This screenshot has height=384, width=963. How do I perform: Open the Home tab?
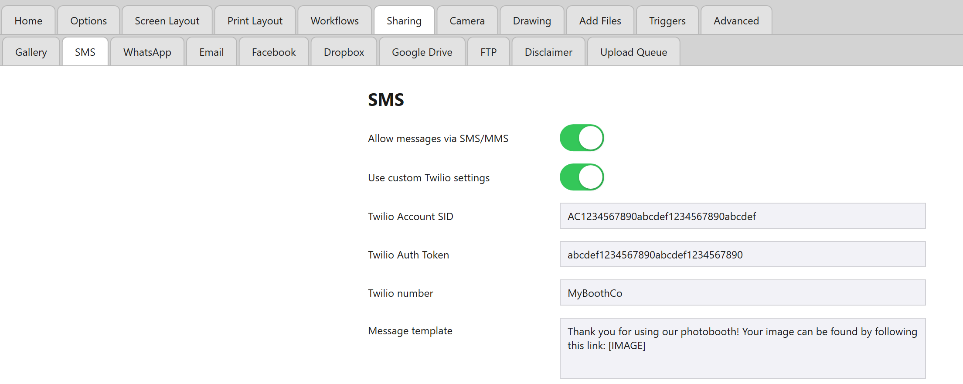tap(28, 20)
